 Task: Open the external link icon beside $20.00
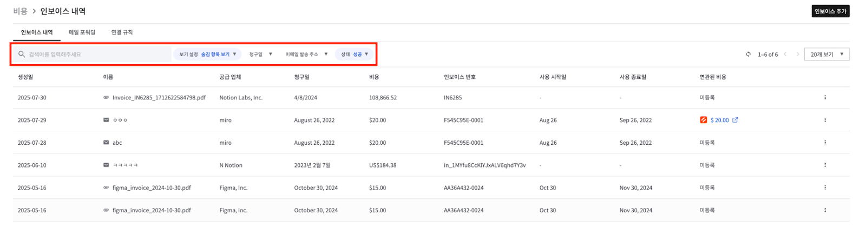pos(735,120)
